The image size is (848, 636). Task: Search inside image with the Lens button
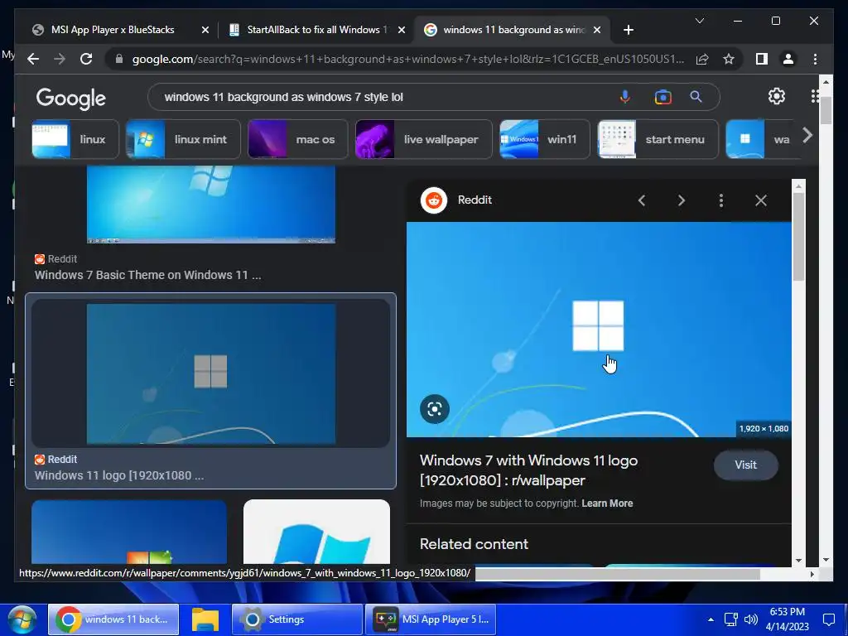435,409
